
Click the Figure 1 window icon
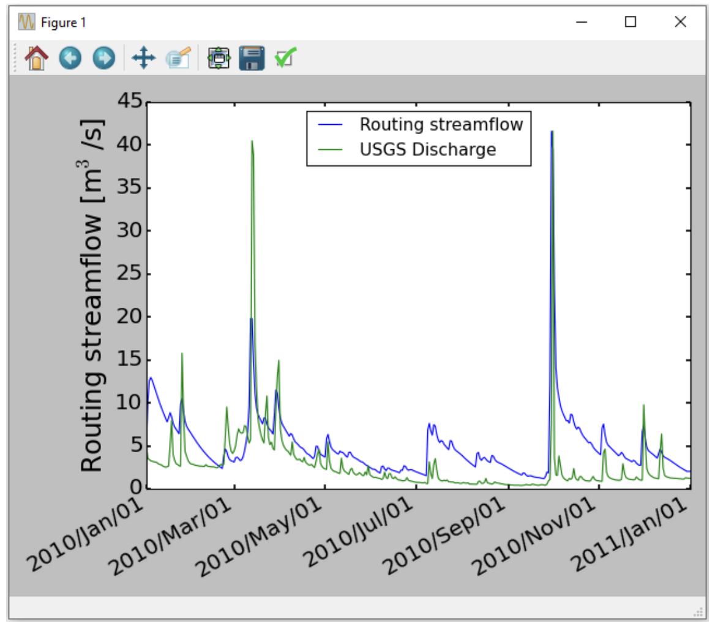click(x=26, y=22)
